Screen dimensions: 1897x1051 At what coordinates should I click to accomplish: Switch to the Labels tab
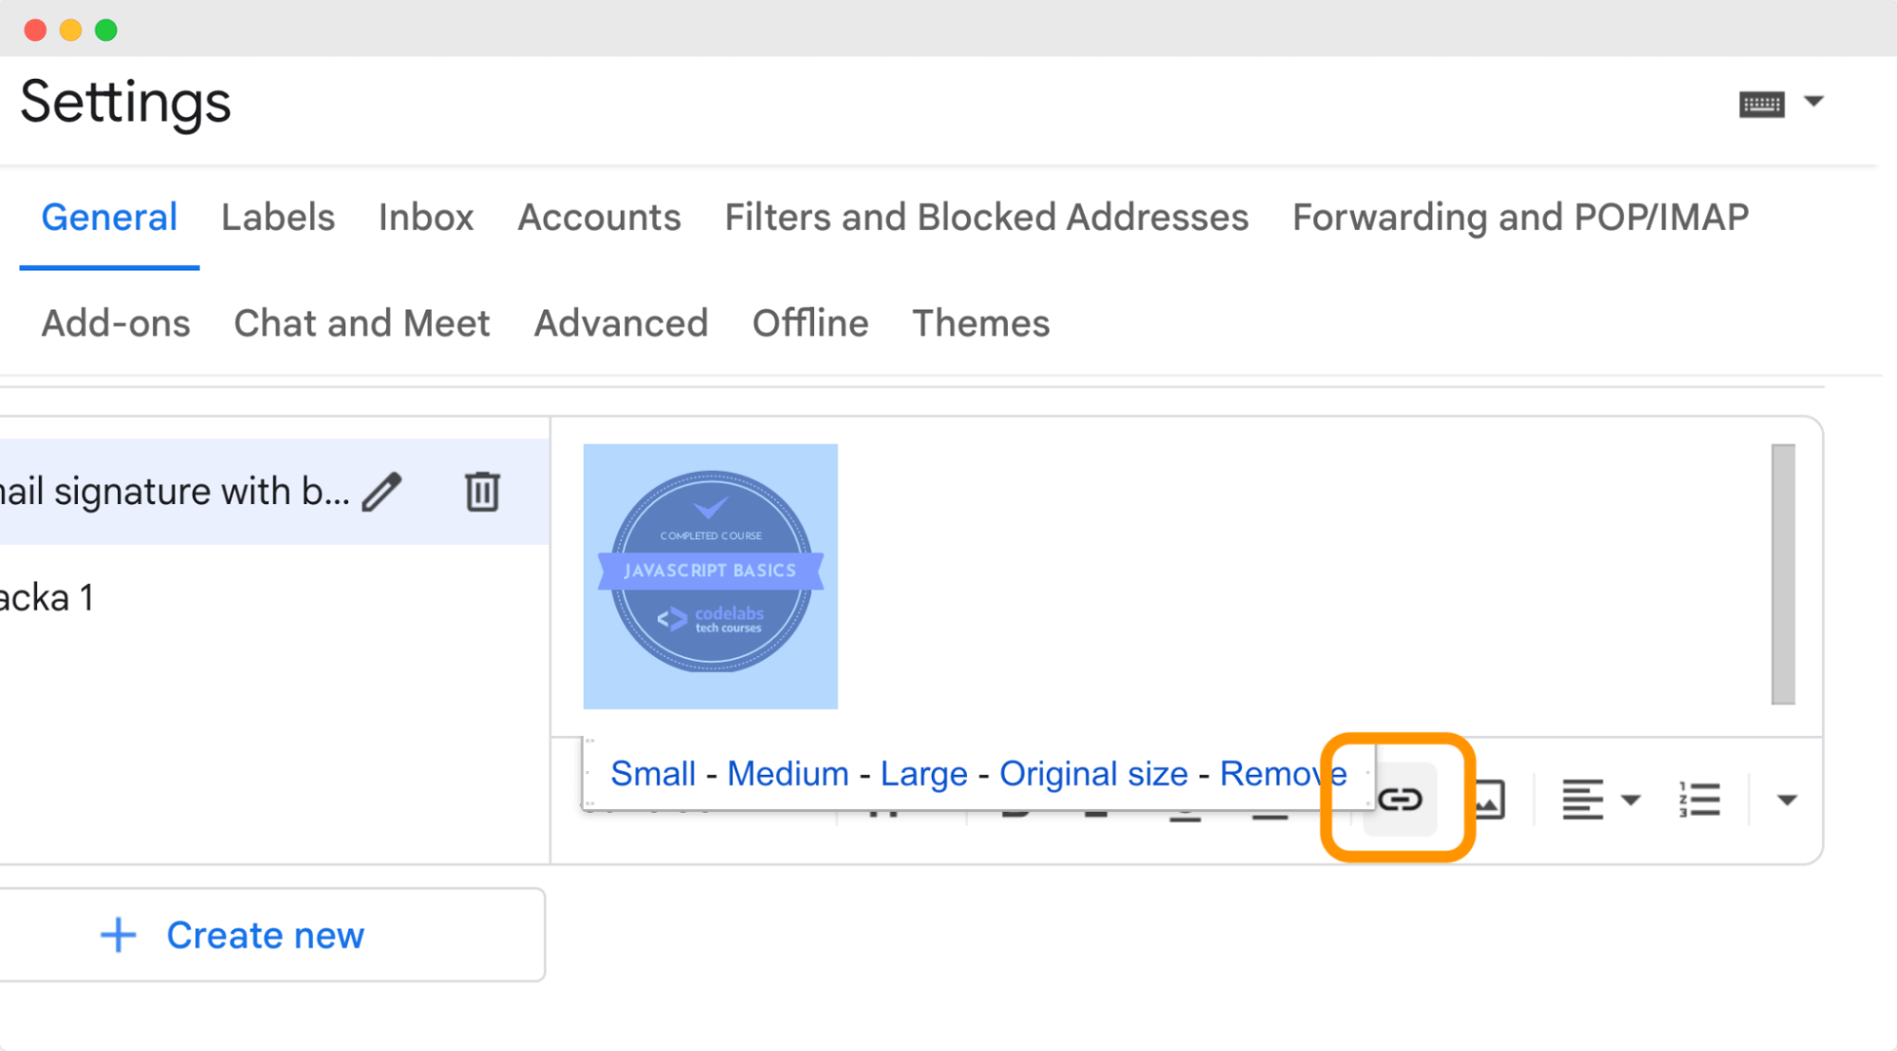[x=275, y=217]
